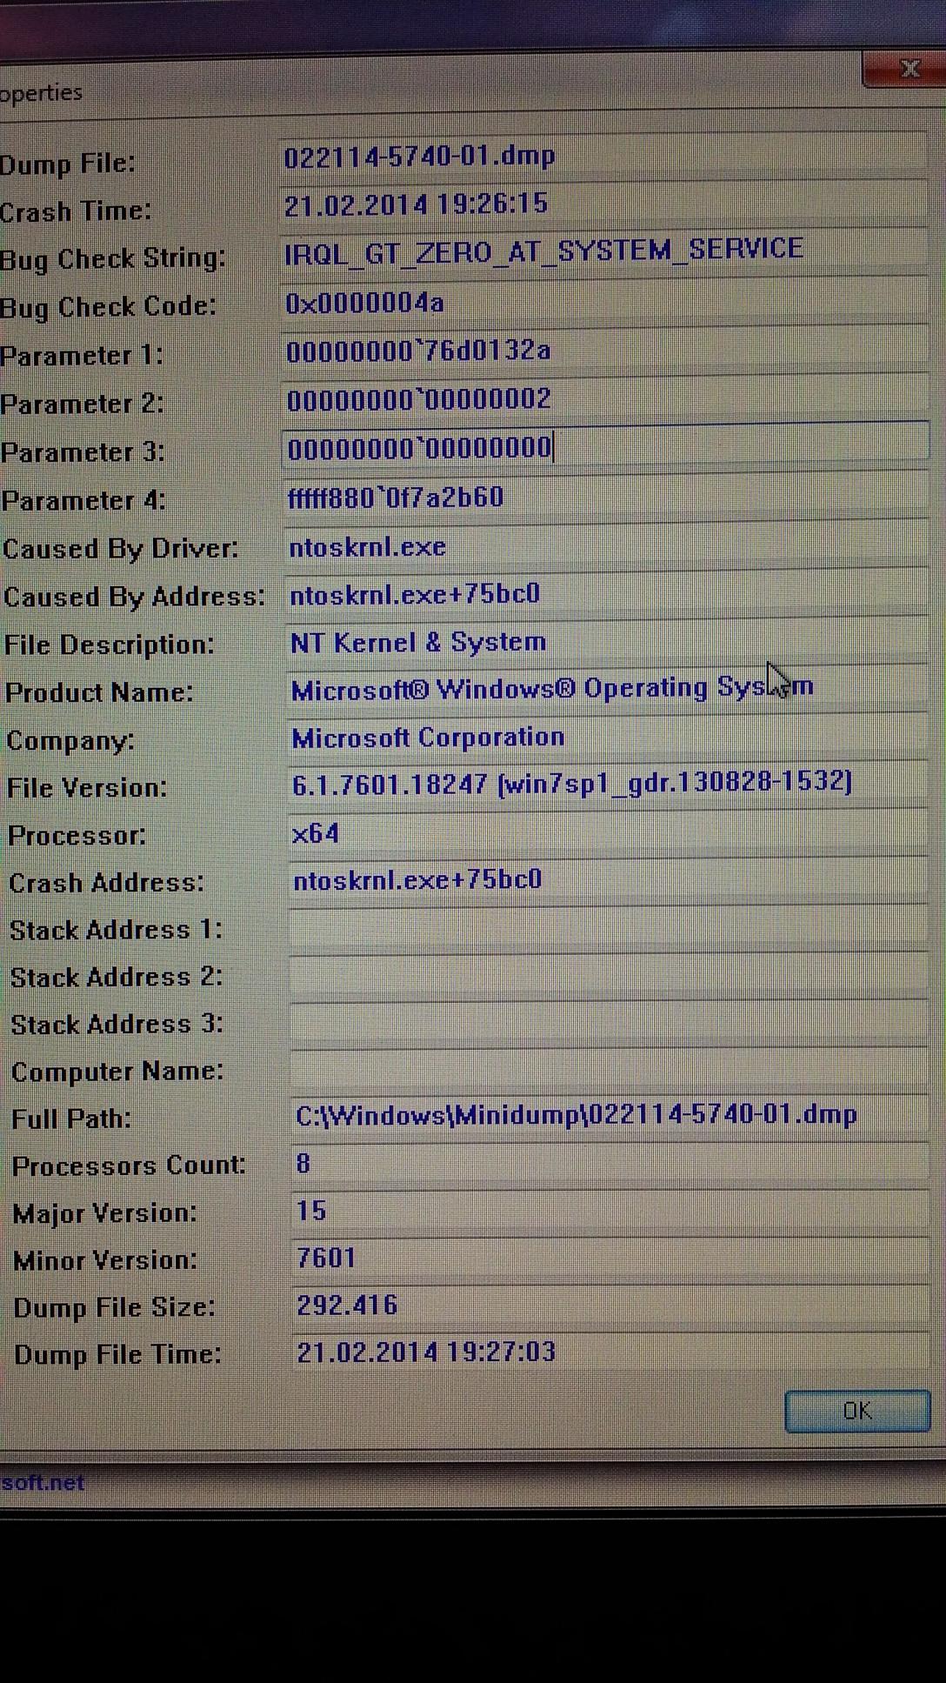Click the empty Computer Name field
The height and width of the screenshot is (1683, 946).
[610, 1071]
